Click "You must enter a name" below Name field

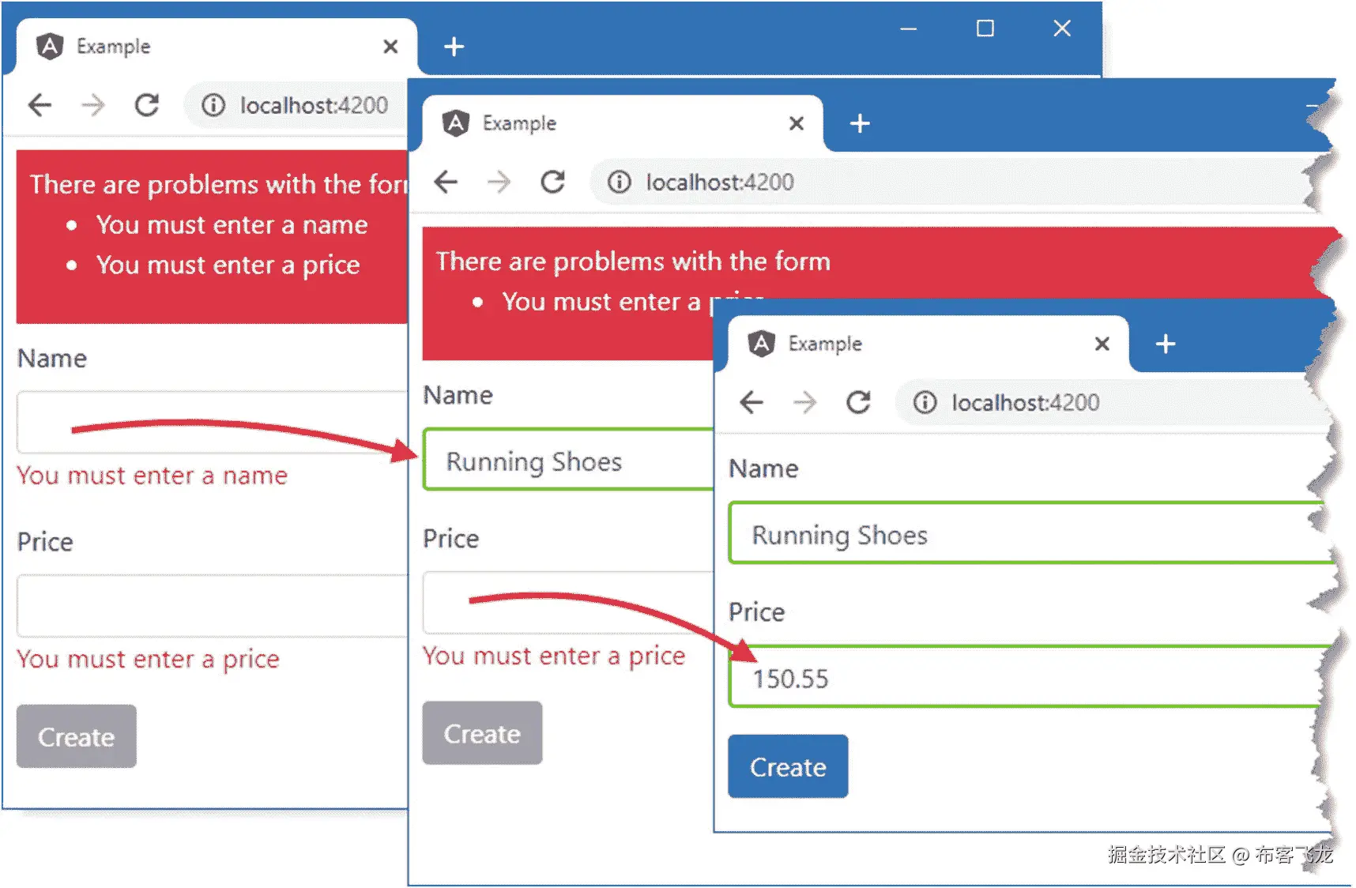coord(153,476)
